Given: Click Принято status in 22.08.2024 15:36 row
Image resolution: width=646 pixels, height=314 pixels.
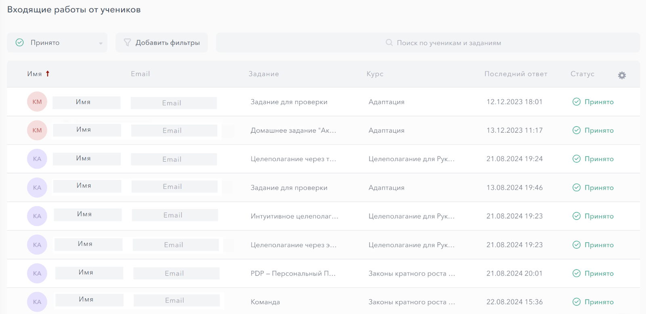Looking at the screenshot, I should [x=599, y=302].
